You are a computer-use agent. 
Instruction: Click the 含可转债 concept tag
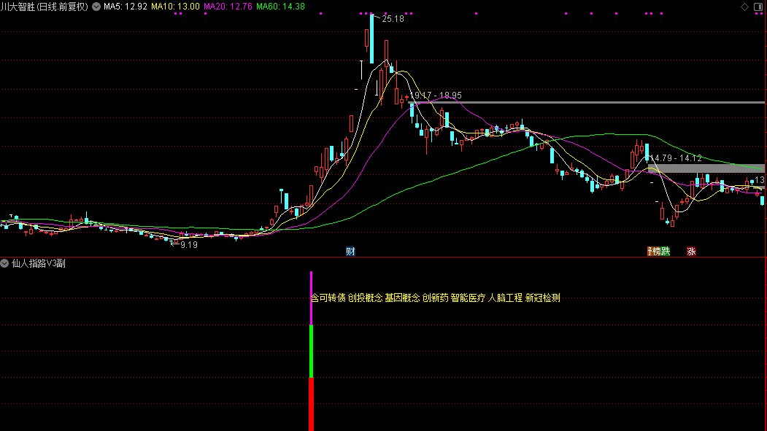[x=328, y=298]
